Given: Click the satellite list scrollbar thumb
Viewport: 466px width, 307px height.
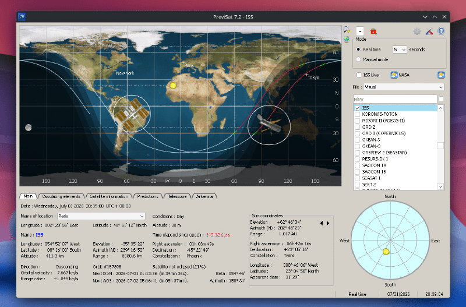Looking at the screenshot, I should pos(440,146).
